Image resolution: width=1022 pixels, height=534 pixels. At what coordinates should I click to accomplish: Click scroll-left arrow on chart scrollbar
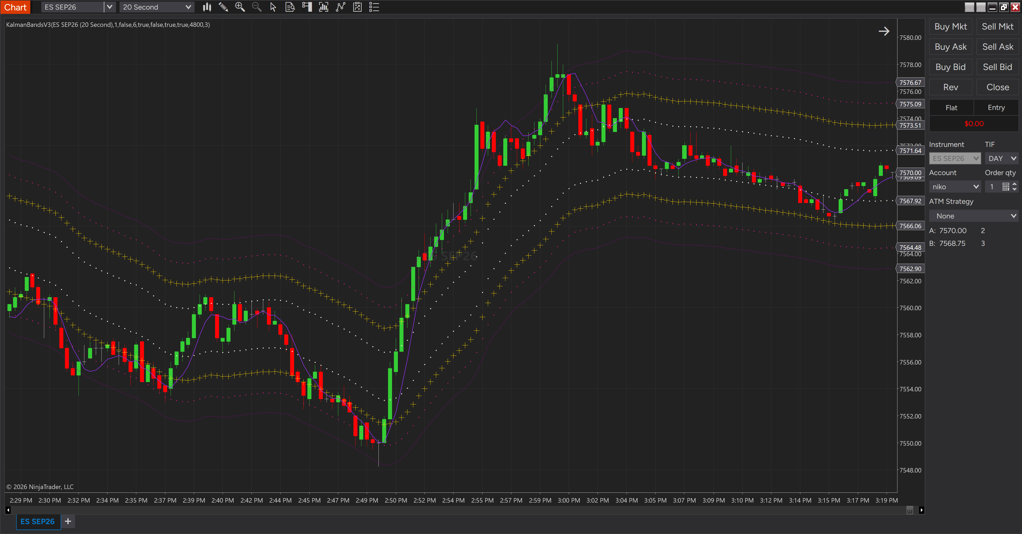8,510
